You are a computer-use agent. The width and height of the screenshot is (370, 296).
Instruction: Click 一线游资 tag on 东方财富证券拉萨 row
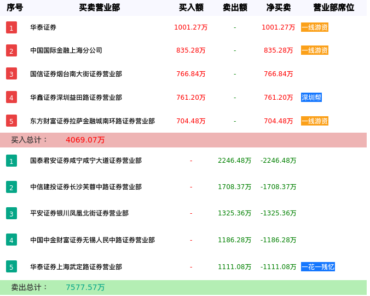(315, 121)
